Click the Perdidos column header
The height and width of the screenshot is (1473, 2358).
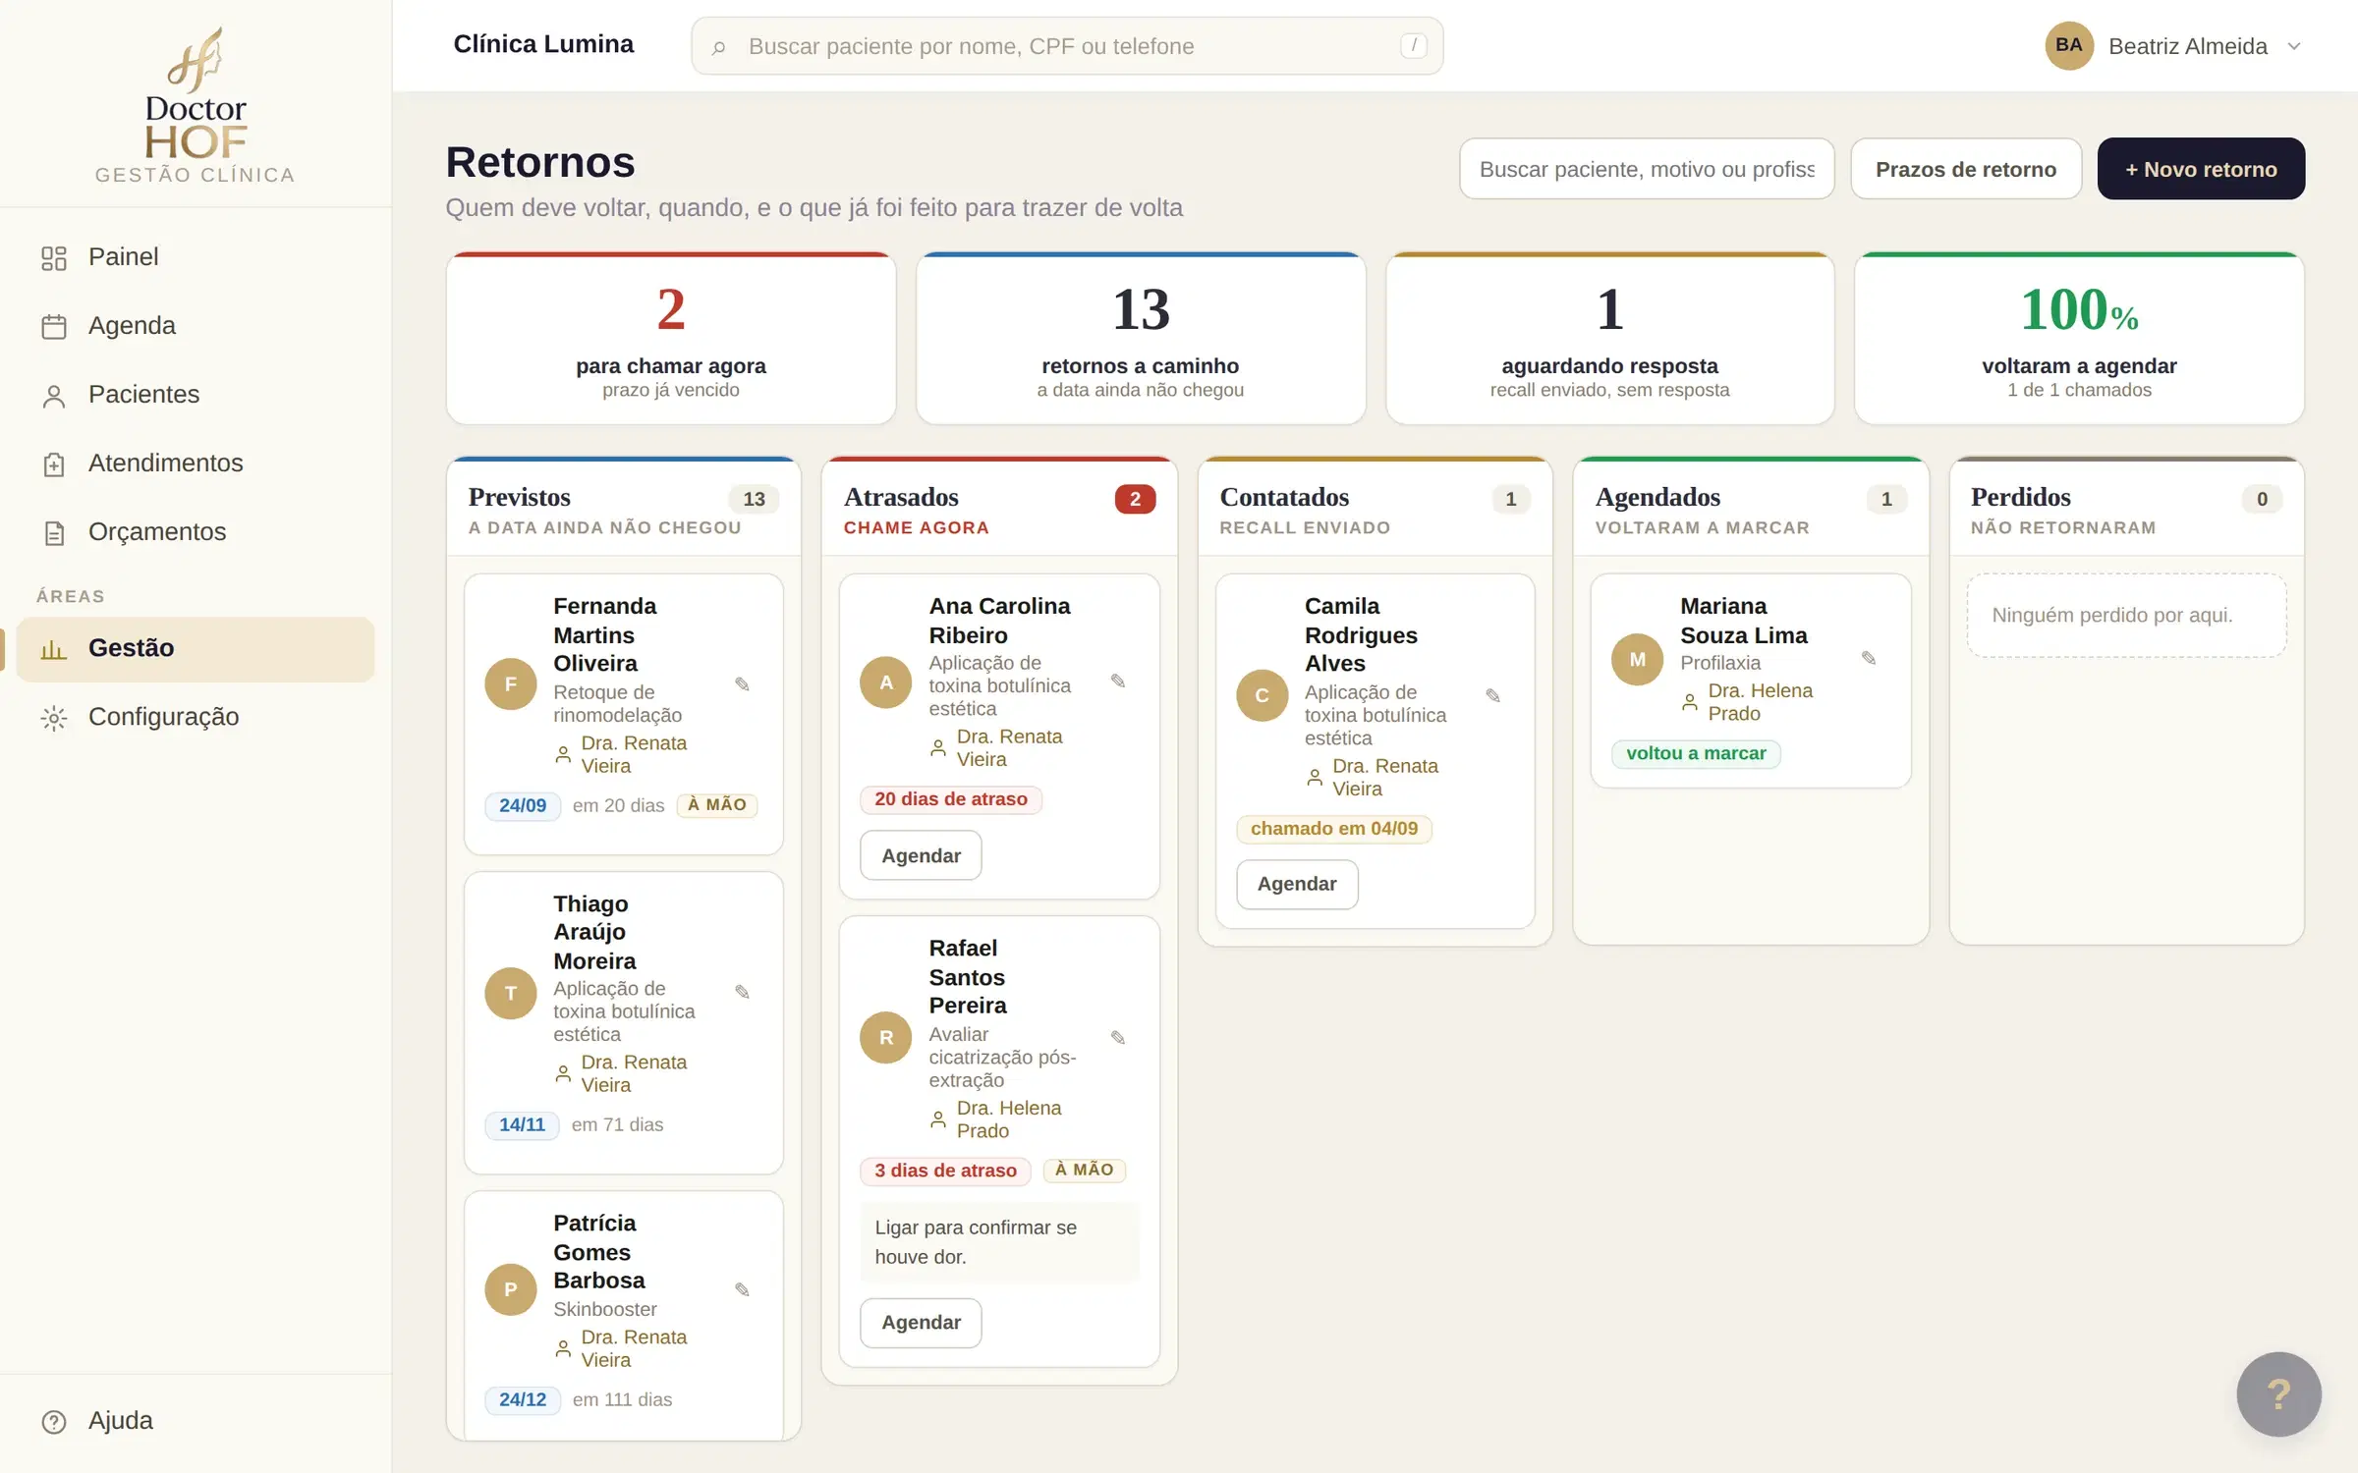2126,509
